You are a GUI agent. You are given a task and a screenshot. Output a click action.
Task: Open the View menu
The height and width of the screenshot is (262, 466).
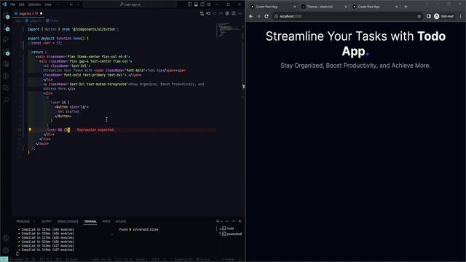(x=48, y=4)
